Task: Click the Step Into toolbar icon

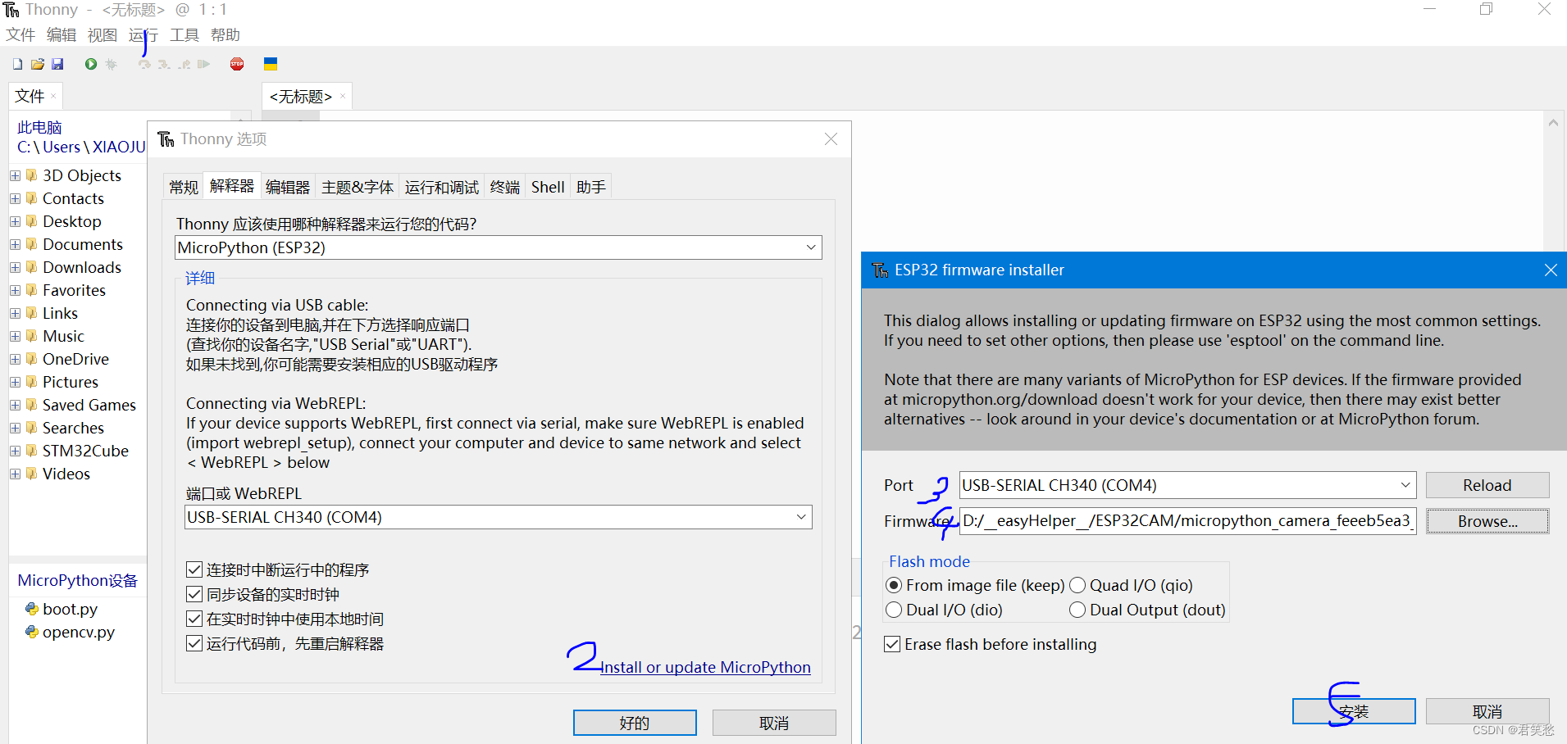Action: coord(164,64)
